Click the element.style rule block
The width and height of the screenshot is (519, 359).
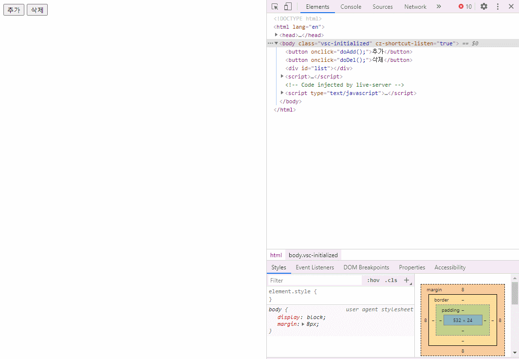(x=341, y=295)
